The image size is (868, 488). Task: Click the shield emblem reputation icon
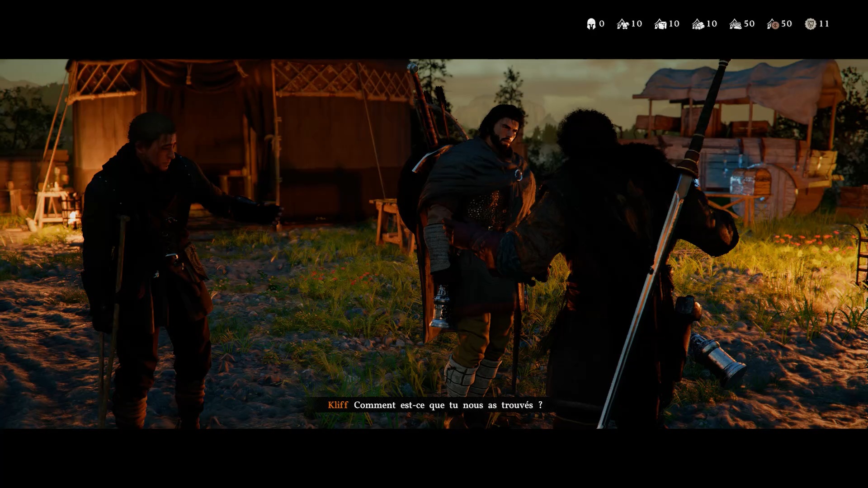coord(810,24)
